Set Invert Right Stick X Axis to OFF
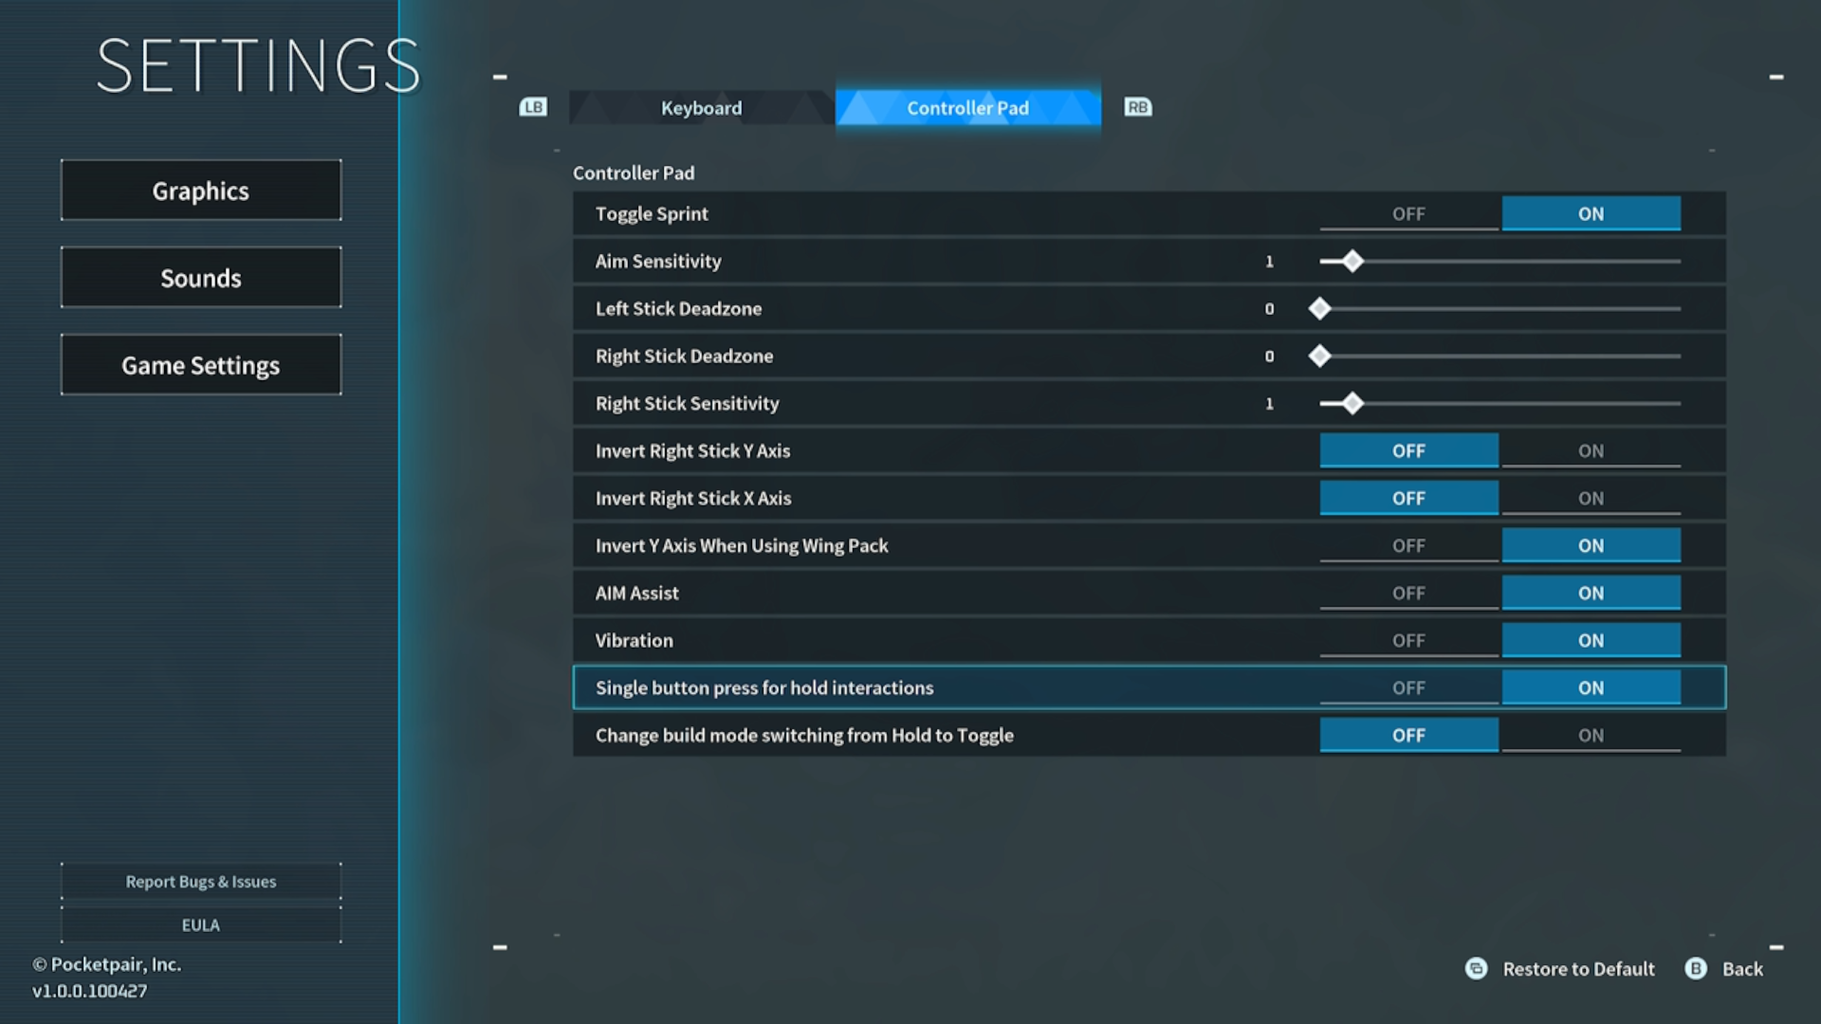Viewport: 1821px width, 1024px height. click(1408, 498)
